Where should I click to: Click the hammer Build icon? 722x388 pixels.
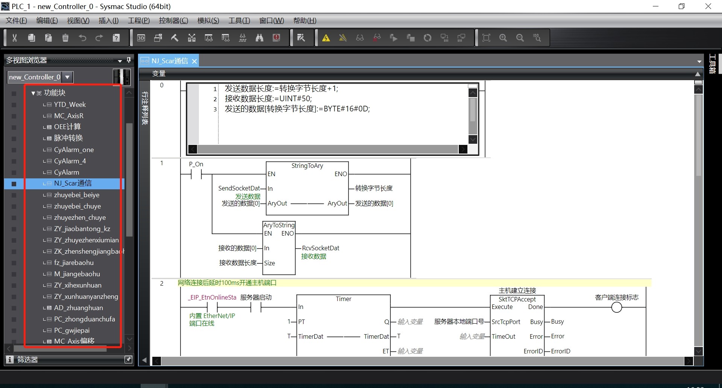(x=175, y=38)
